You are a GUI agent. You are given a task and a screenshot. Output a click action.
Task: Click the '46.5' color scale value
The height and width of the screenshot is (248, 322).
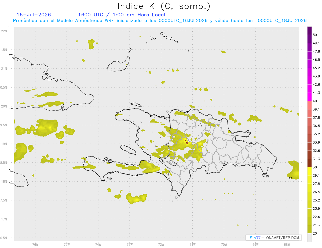click(x=316, y=60)
